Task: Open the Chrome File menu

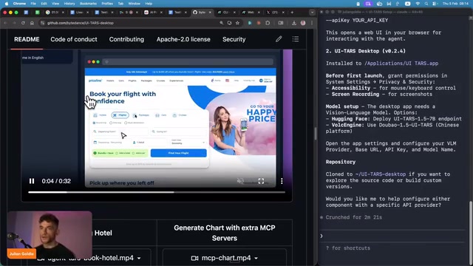Action: point(33,4)
